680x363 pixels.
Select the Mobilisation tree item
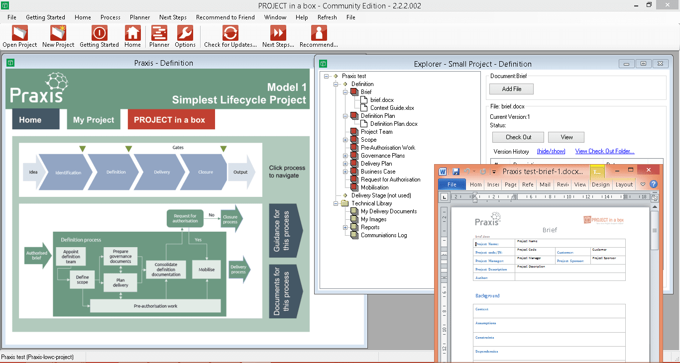pyautogui.click(x=374, y=187)
